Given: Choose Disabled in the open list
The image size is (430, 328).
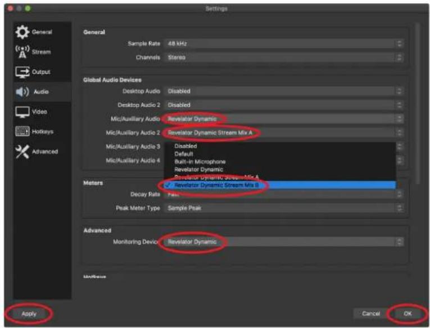Looking at the screenshot, I should 280,147.
